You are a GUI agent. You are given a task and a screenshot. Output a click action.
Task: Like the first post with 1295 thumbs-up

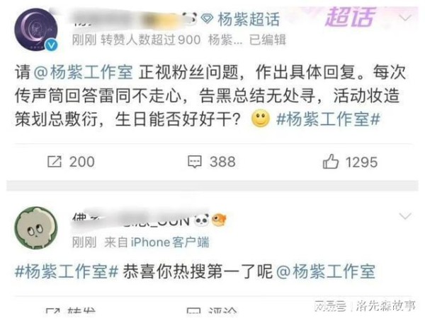[330, 161]
